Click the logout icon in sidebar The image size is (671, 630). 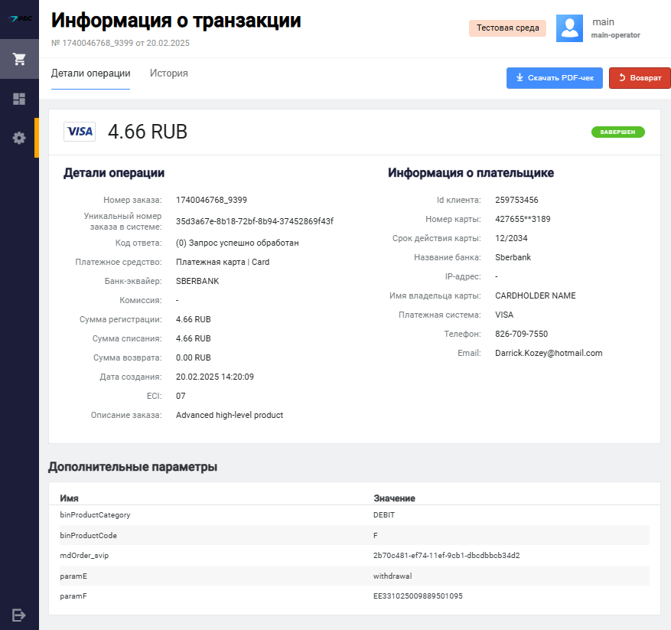pyautogui.click(x=19, y=615)
